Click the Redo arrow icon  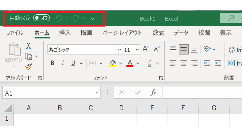point(76,18)
